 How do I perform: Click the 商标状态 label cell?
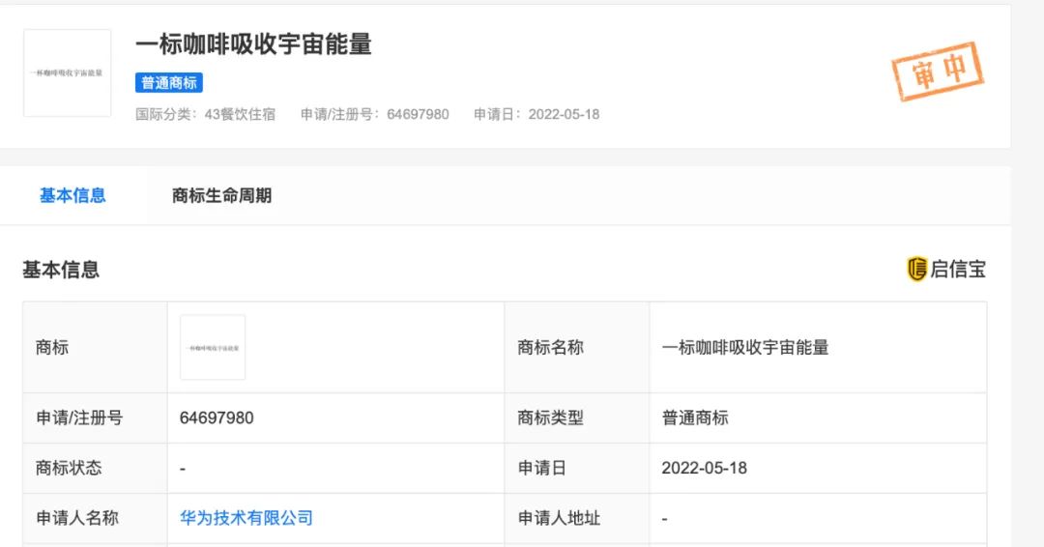click(69, 468)
